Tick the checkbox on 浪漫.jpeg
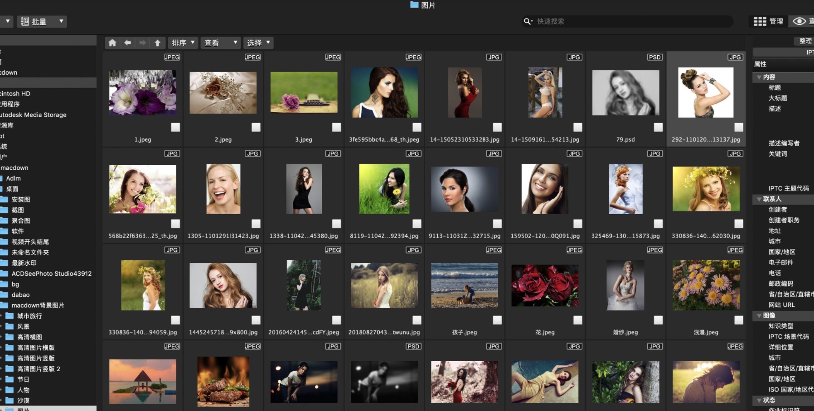The image size is (814, 411). (739, 320)
